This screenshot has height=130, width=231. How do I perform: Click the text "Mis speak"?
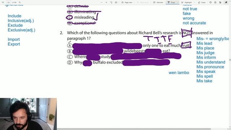(x=206, y=71)
